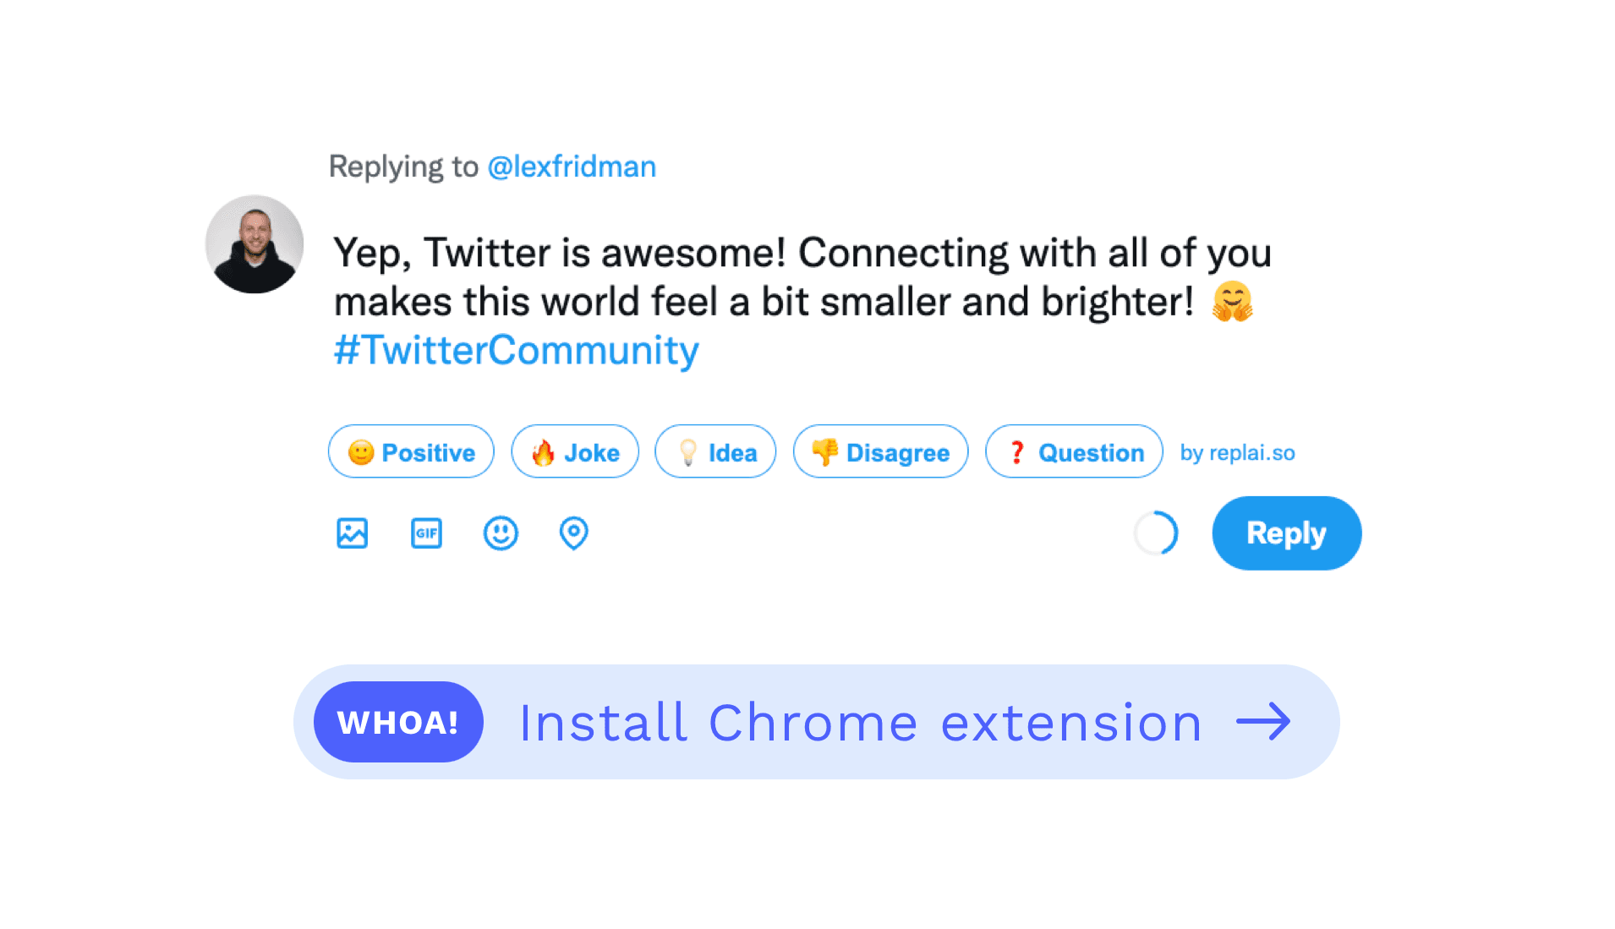
Task: Click the #TwitterCommunity hashtag
Action: (517, 350)
